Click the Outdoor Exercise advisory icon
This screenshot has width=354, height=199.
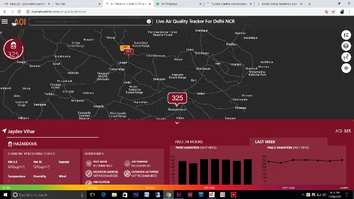(88, 173)
